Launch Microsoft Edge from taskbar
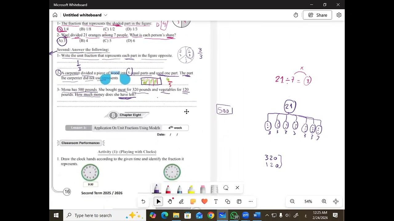 coord(164,215)
